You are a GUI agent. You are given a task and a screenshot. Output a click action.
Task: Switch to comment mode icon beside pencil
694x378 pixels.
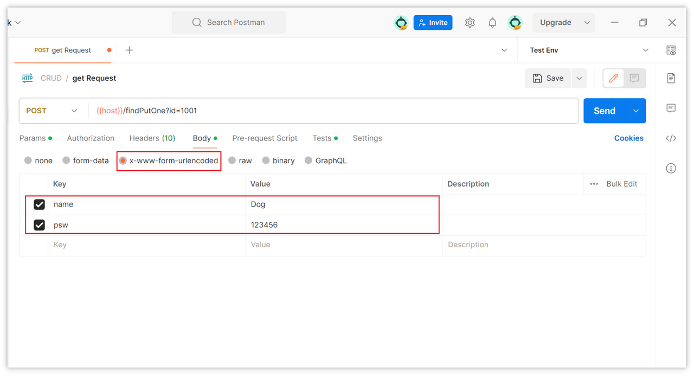(634, 78)
